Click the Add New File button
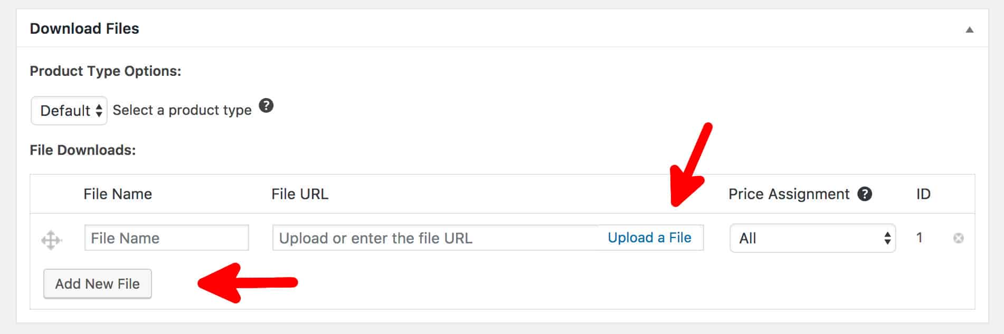 [x=98, y=283]
